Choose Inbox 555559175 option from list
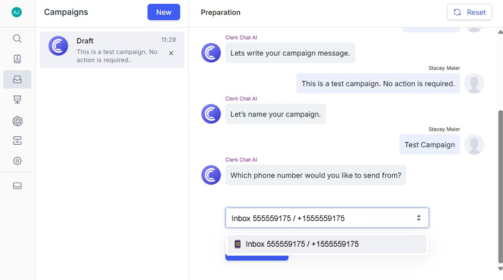Image resolution: width=503 pixels, height=280 pixels. click(327, 244)
